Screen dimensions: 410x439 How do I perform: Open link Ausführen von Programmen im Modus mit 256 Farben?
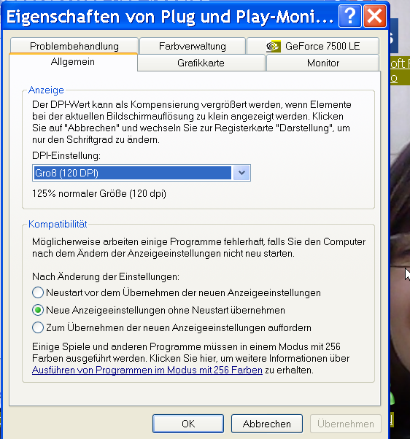click(x=147, y=370)
